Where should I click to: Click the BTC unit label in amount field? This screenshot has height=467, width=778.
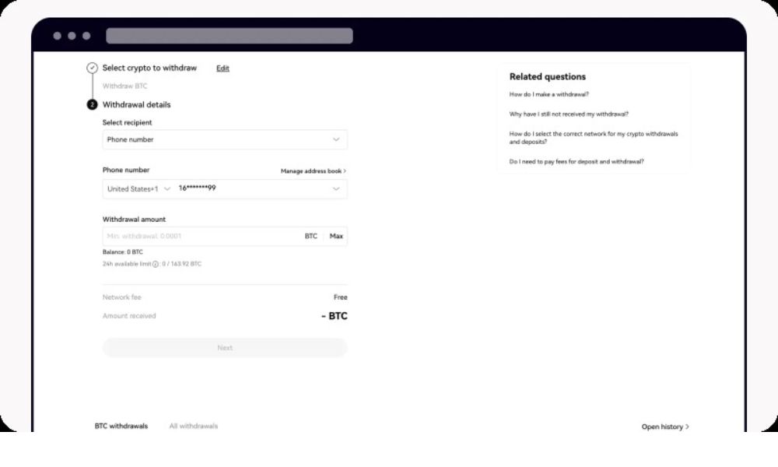[310, 236]
